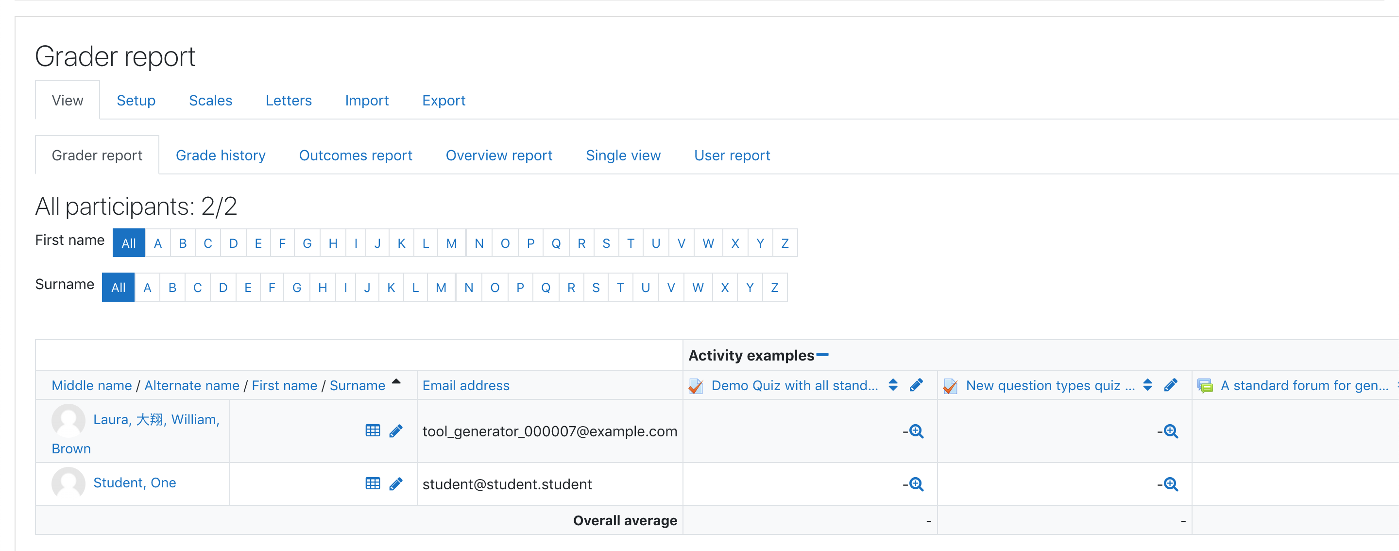The image size is (1399, 551).
Task: Filter First name by letter W
Action: 708,243
